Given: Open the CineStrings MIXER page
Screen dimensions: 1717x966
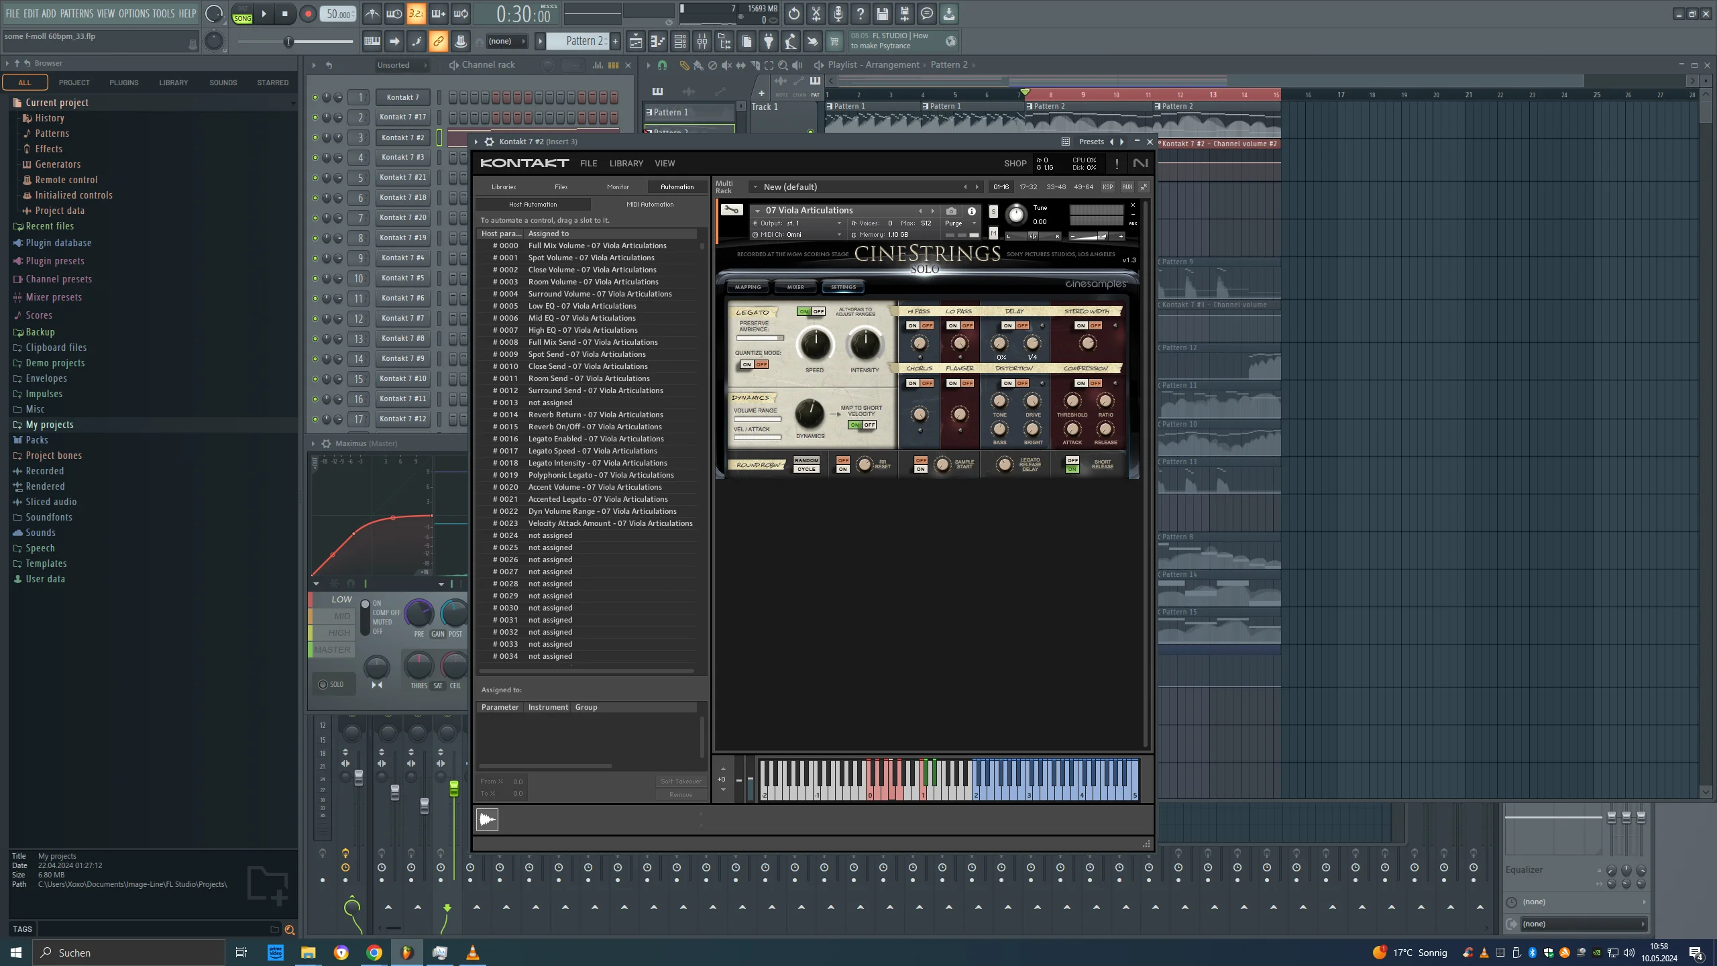Looking at the screenshot, I should [x=795, y=287].
